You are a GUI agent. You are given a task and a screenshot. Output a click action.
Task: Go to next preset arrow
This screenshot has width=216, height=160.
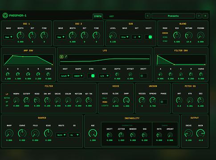pos(199,16)
